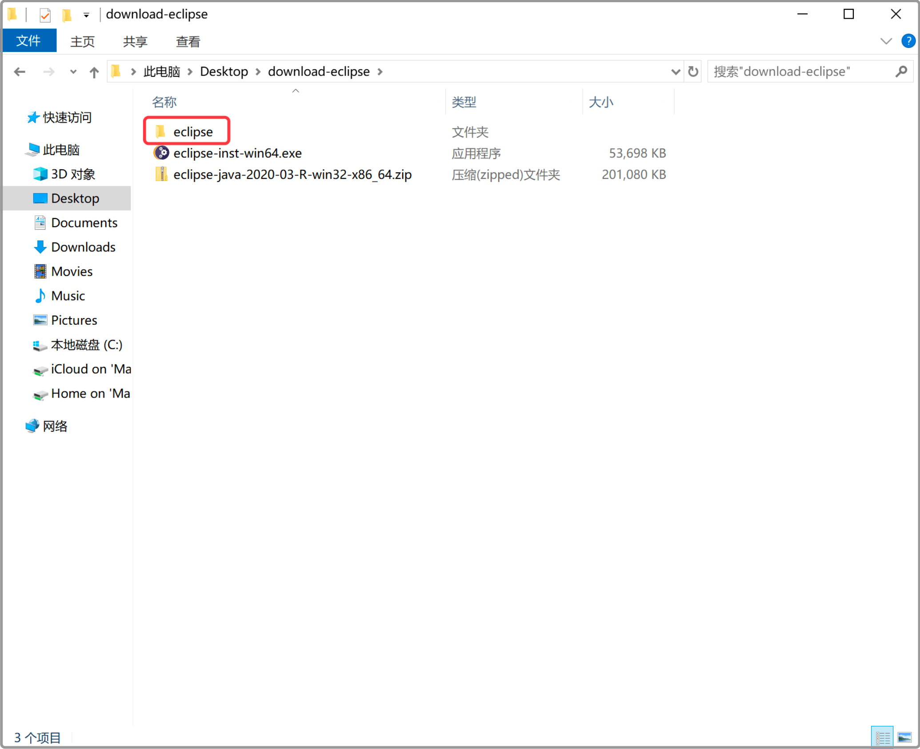Switch to details view layout

click(882, 737)
